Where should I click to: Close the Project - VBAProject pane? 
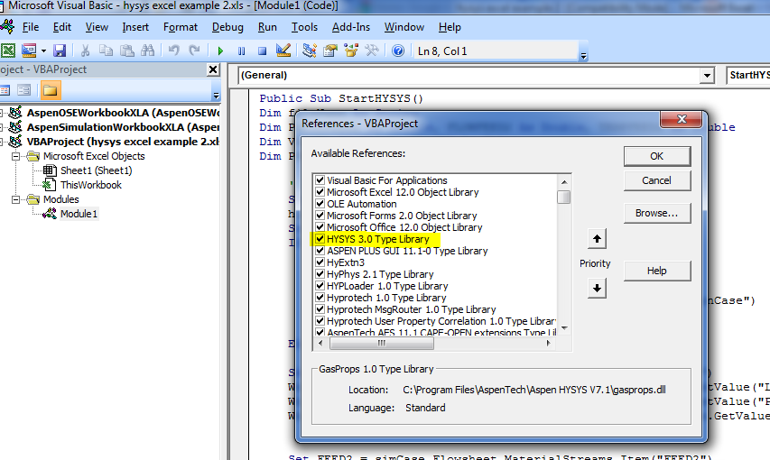point(213,69)
